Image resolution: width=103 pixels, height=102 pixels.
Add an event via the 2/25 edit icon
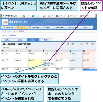(61, 69)
